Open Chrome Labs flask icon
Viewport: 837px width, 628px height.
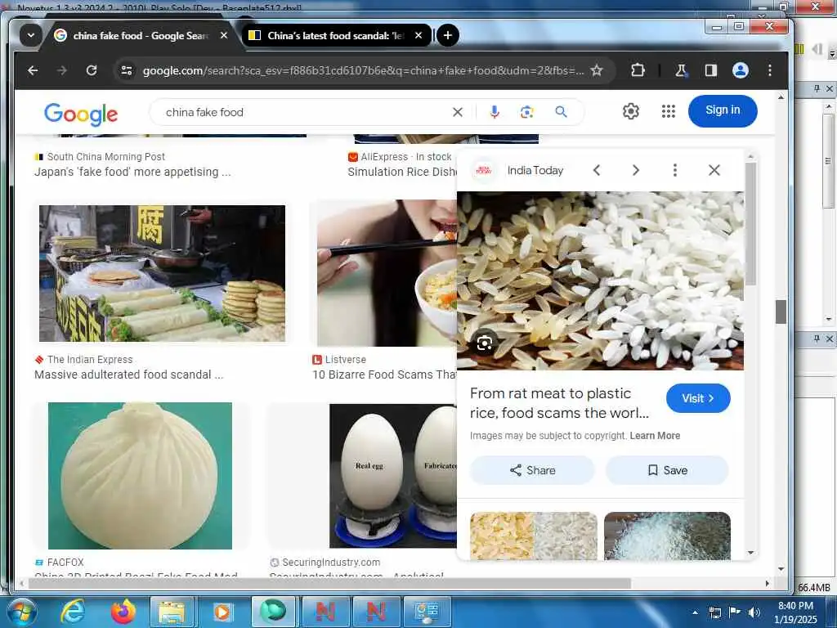[681, 70]
